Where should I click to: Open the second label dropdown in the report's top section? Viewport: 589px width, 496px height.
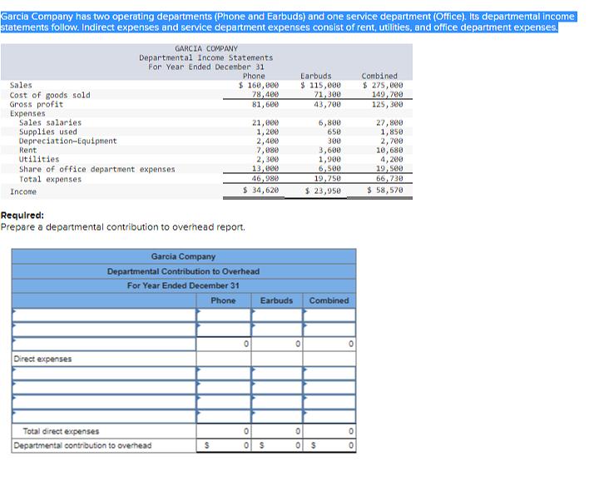pyautogui.click(x=104, y=330)
